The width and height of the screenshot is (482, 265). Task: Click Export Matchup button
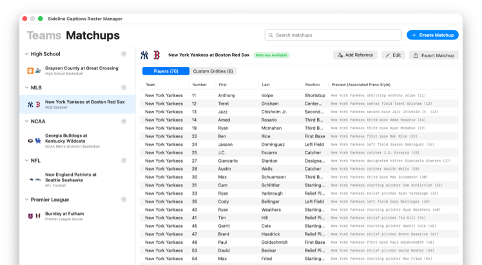[x=434, y=55]
